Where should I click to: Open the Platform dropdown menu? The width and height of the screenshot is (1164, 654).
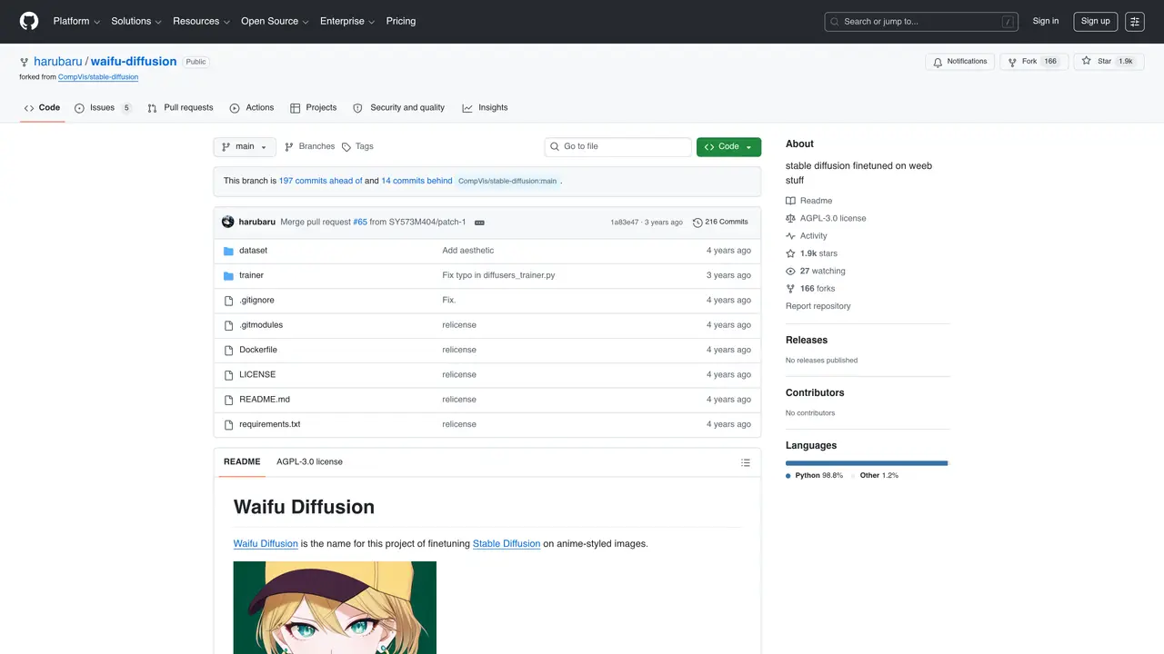pos(76,21)
